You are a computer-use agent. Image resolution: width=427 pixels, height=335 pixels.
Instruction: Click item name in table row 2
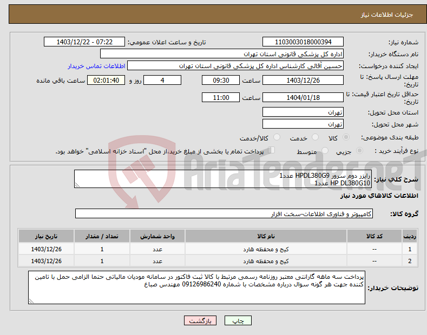266,261
